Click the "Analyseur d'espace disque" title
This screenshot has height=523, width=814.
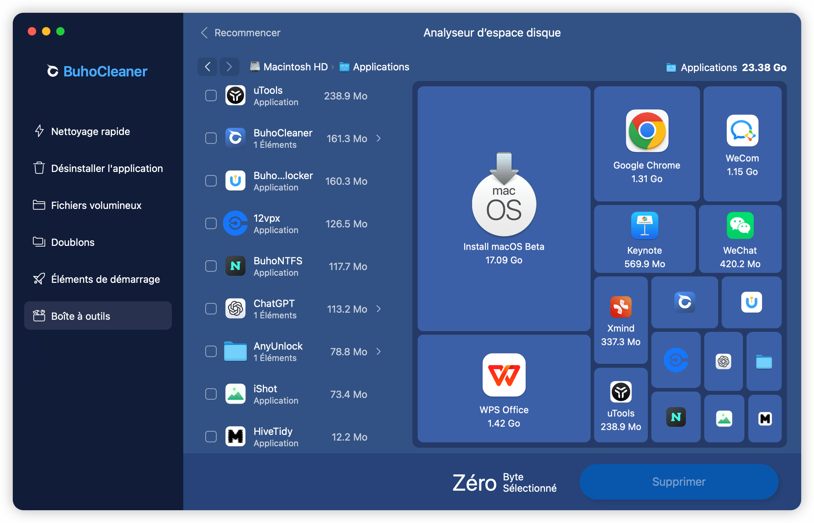[492, 33]
